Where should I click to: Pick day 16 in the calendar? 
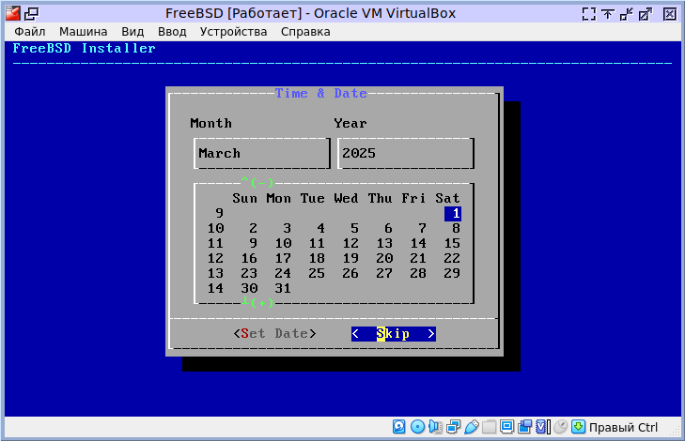pyautogui.click(x=249, y=258)
